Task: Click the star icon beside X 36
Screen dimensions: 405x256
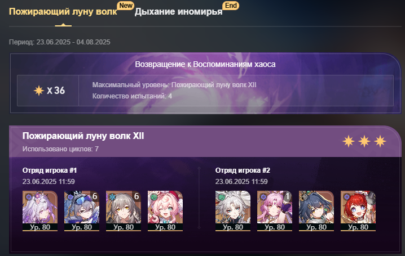Action: pos(39,91)
